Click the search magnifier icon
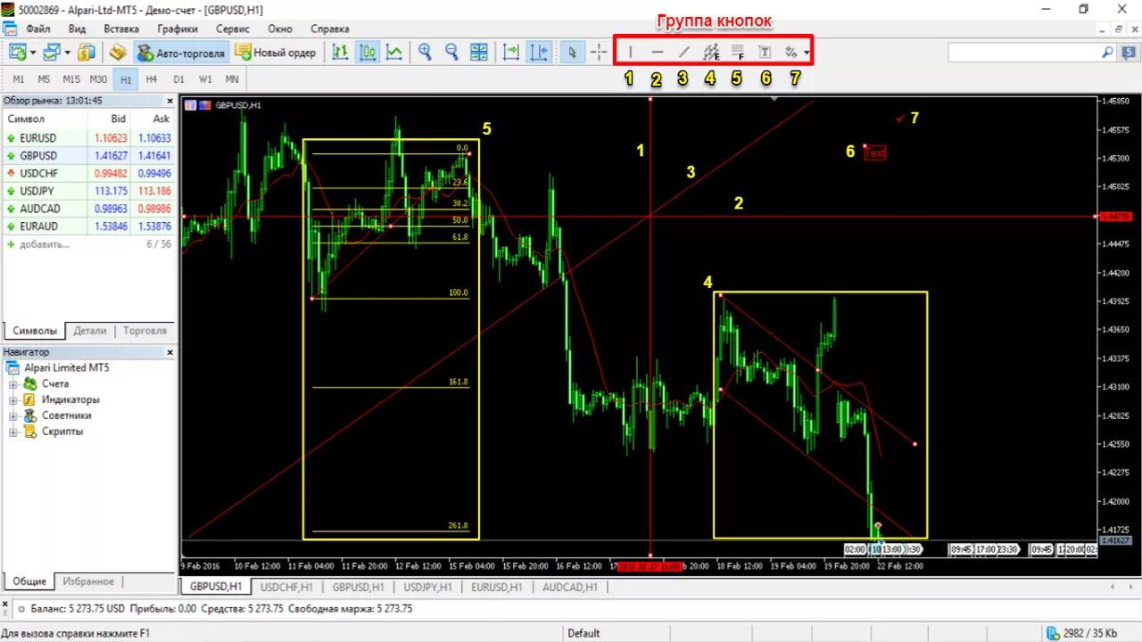Image resolution: width=1142 pixels, height=642 pixels. [x=1107, y=53]
